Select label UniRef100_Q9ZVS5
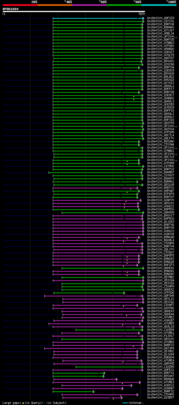 click(161, 123)
